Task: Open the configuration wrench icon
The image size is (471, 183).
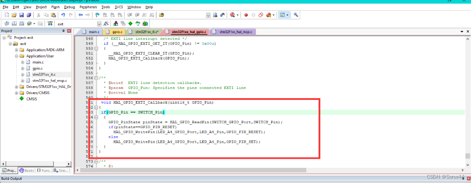Action: (x=296, y=15)
